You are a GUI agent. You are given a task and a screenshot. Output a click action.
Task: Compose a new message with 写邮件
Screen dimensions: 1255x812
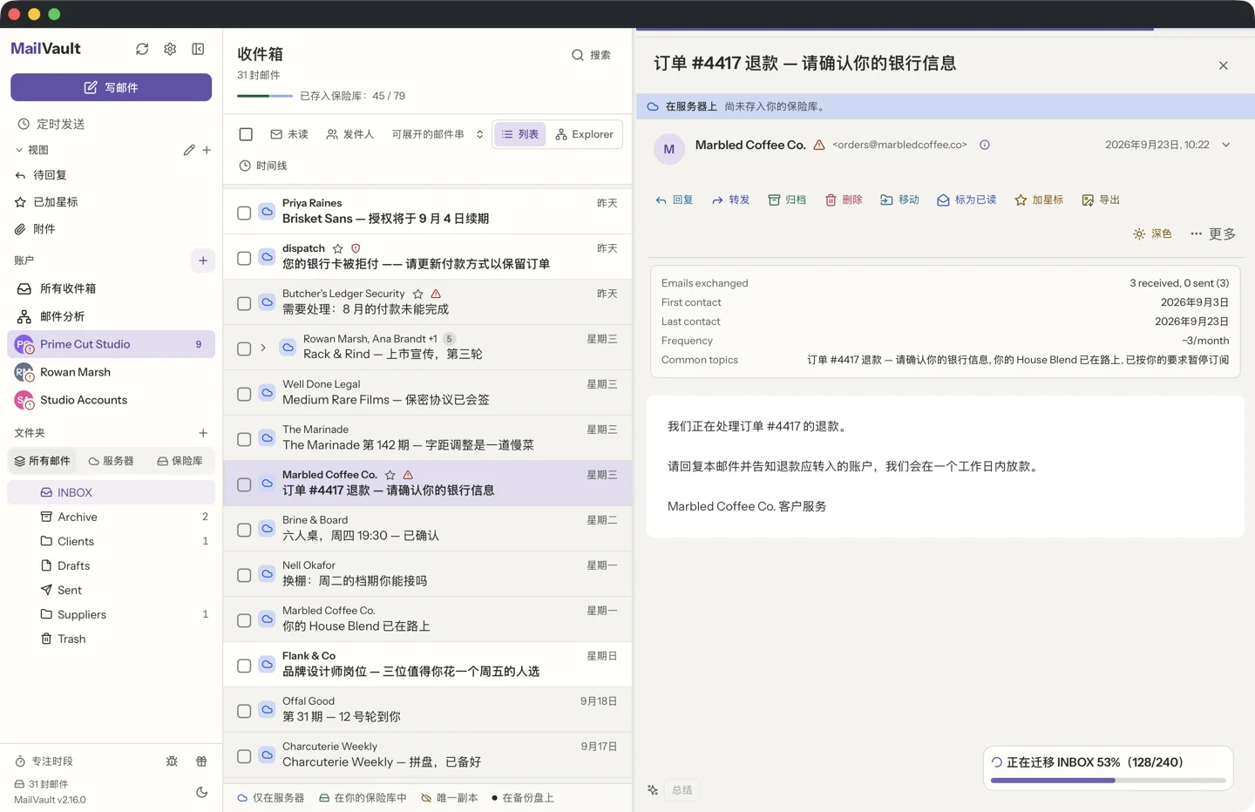pyautogui.click(x=112, y=87)
